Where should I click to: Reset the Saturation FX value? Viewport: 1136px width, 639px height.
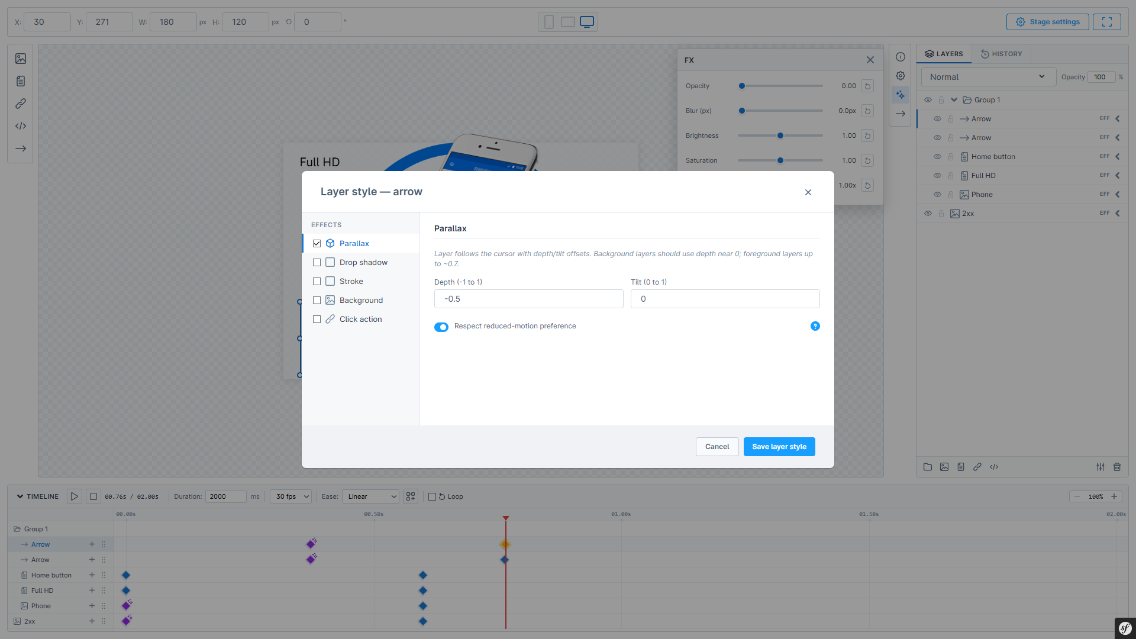[x=867, y=160]
